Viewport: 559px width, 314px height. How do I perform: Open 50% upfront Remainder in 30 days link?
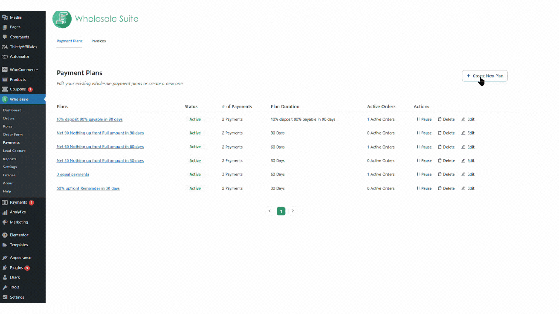(88, 188)
